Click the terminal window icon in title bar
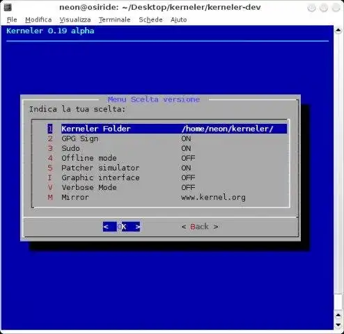344x334 pixels. pos(8,7)
